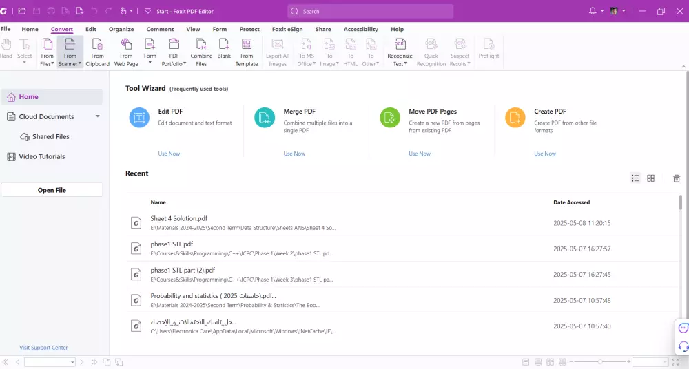689x369 pixels.
Task: Open the Protect tab
Action: (249, 29)
